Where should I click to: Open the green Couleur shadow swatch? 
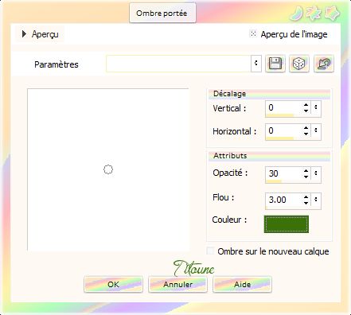[287, 224]
